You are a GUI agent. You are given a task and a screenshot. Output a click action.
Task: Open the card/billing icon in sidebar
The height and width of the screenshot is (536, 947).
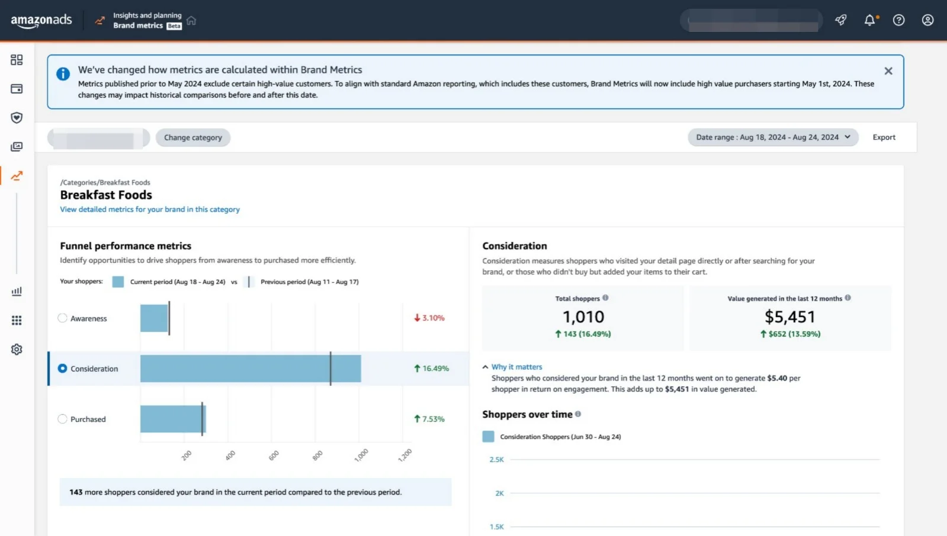[x=17, y=89]
